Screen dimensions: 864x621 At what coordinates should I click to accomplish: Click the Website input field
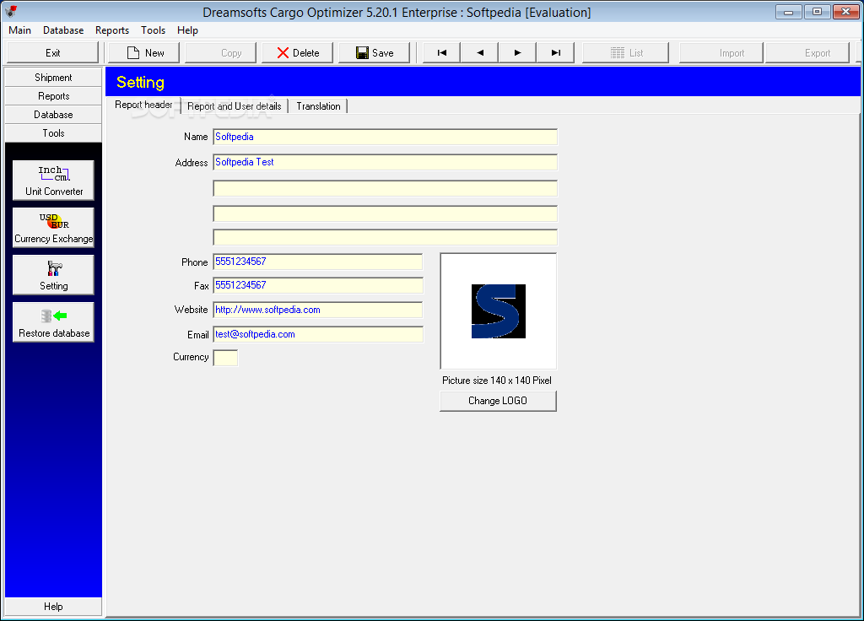click(x=317, y=310)
